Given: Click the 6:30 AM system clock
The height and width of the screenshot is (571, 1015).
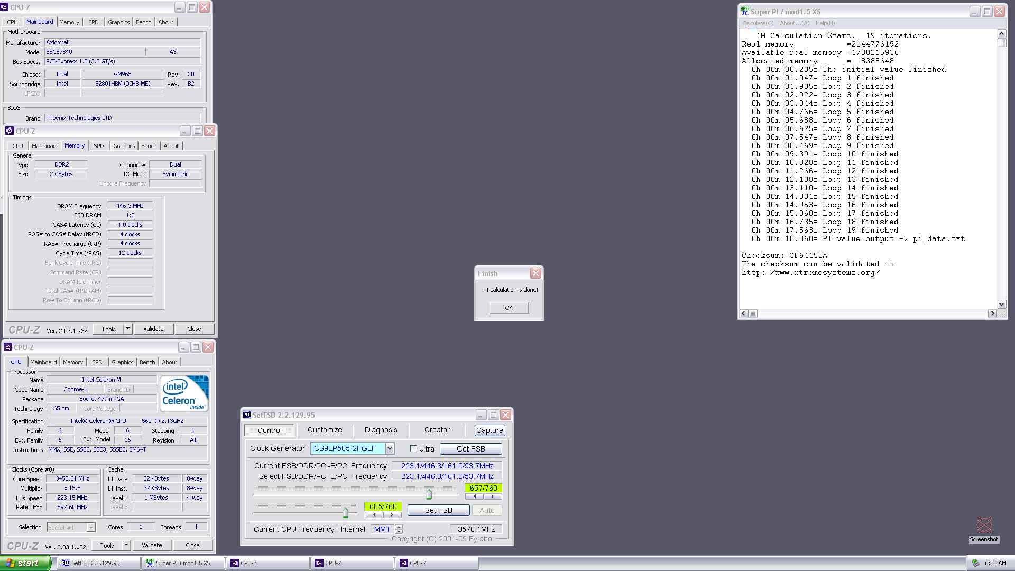Looking at the screenshot, I should tap(995, 563).
